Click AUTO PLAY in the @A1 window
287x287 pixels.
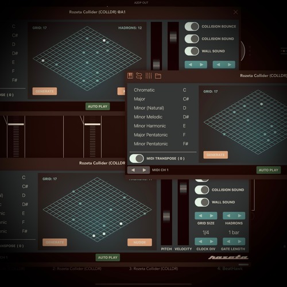pyautogui.click(x=98, y=106)
